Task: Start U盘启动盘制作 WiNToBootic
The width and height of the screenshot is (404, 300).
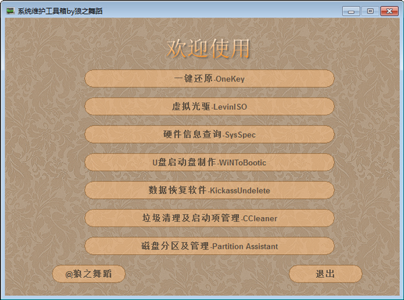Action: coord(209,162)
